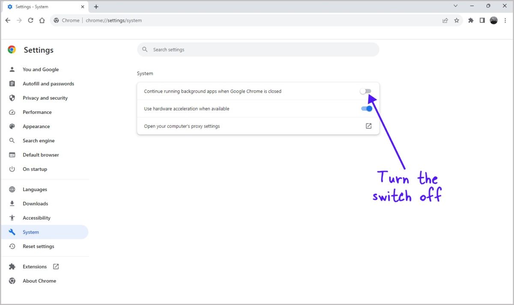Click the Extensions puzzle icon in toolbar
The image size is (514, 305).
pos(471,20)
